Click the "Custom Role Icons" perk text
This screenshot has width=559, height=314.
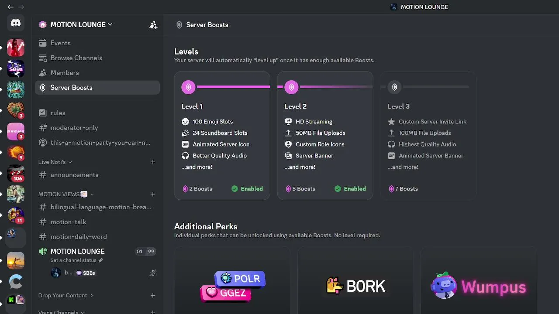pos(320,144)
